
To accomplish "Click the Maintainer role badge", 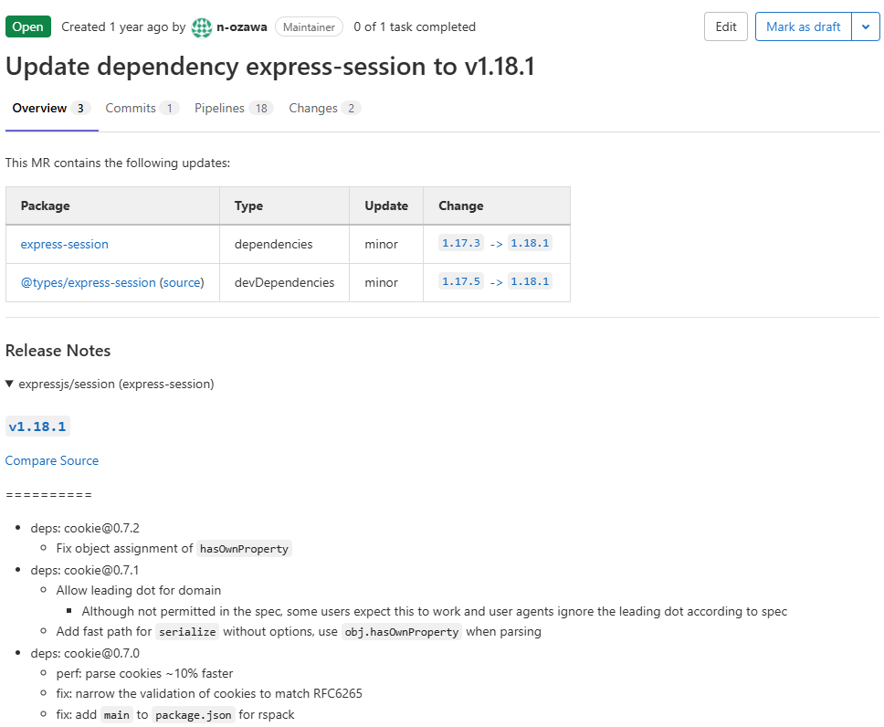I will [309, 27].
